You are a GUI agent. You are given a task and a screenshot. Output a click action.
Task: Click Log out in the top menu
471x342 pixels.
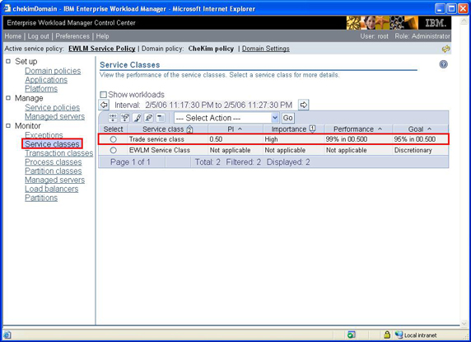(x=38, y=36)
